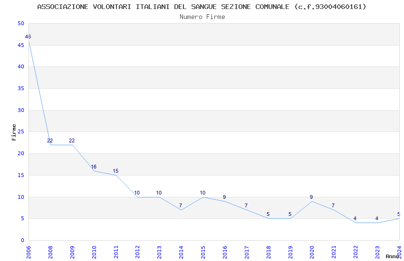Click the vertical 'Firme' axis title
This screenshot has width=404, height=261.
pos(14,132)
